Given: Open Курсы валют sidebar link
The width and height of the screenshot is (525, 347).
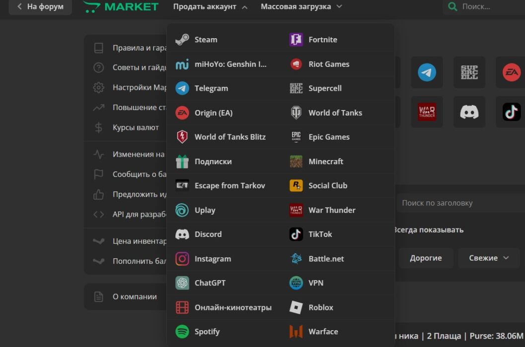Looking at the screenshot, I should [x=126, y=128].
